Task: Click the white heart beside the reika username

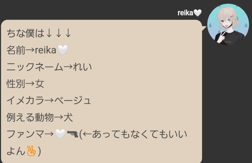Action: click(197, 13)
